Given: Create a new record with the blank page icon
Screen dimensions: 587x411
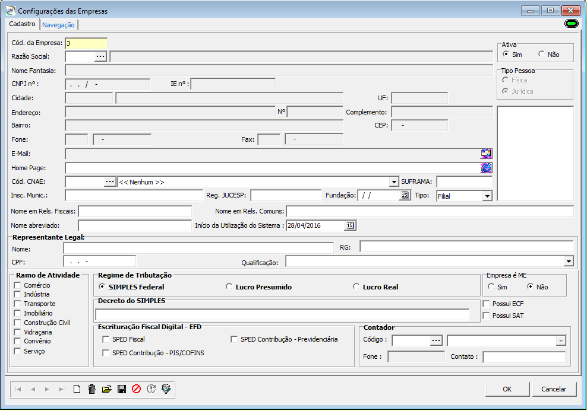Looking at the screenshot, I should (77, 389).
